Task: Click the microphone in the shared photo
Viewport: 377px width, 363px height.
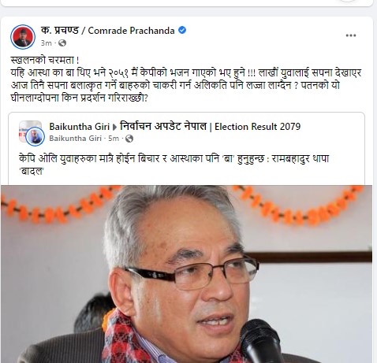Action: [261, 341]
